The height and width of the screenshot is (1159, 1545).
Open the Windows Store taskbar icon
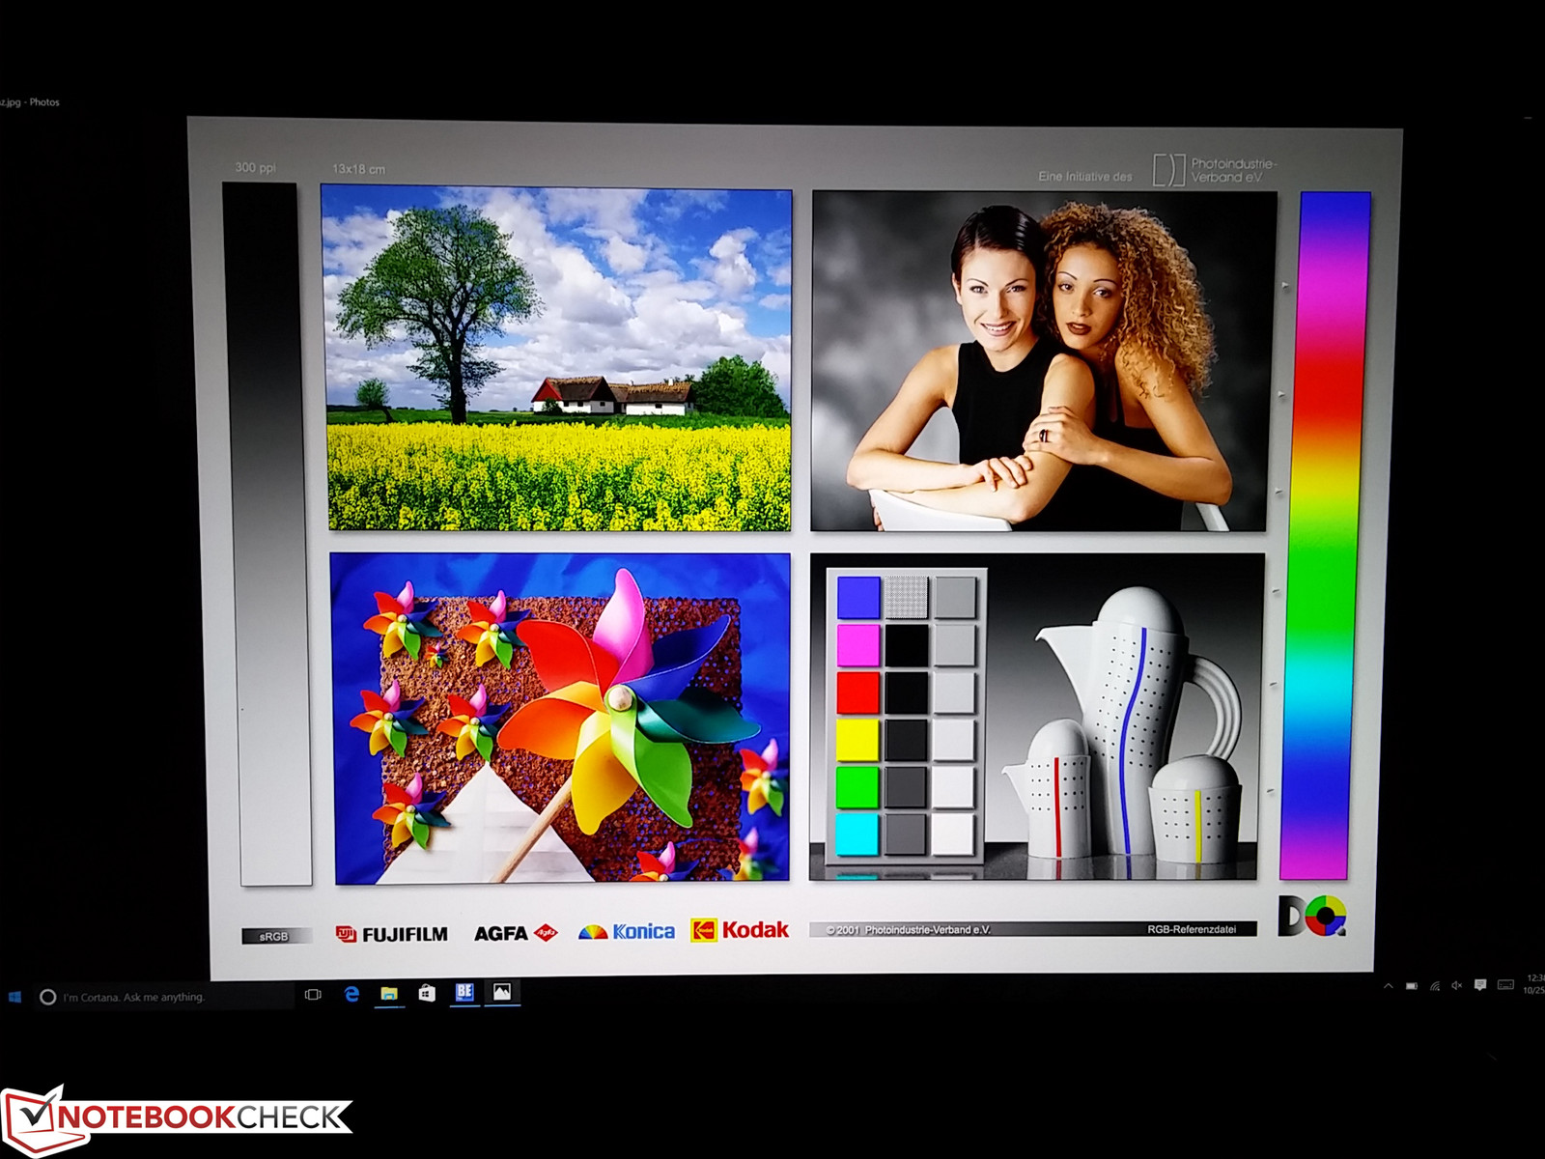tap(427, 992)
